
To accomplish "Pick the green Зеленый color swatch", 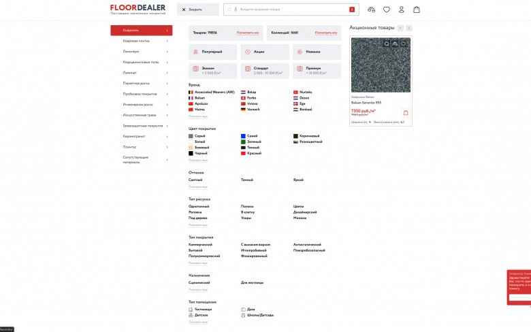I will coord(243,142).
